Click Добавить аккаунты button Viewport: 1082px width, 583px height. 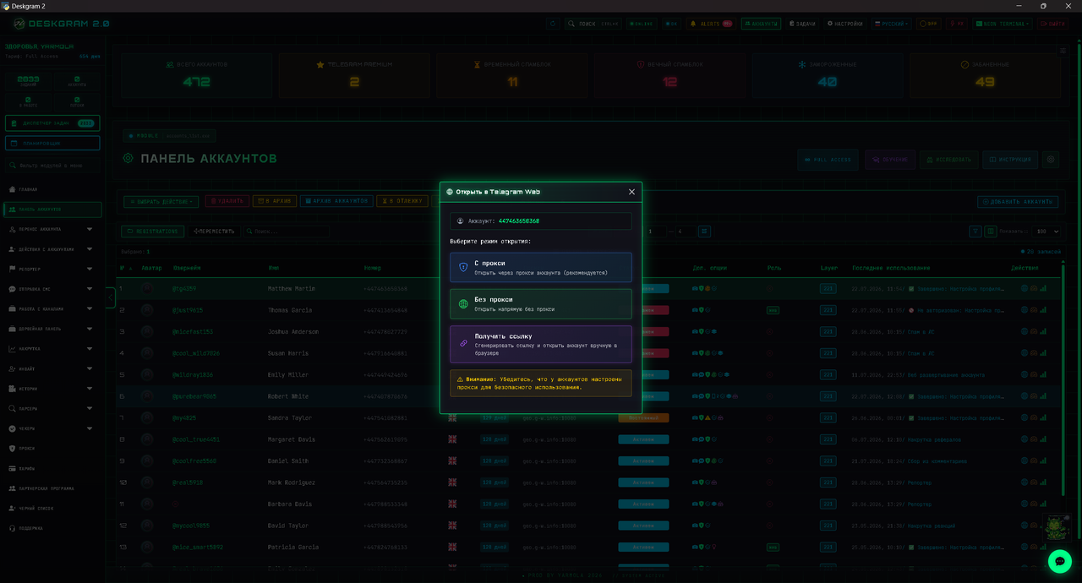coord(1019,202)
